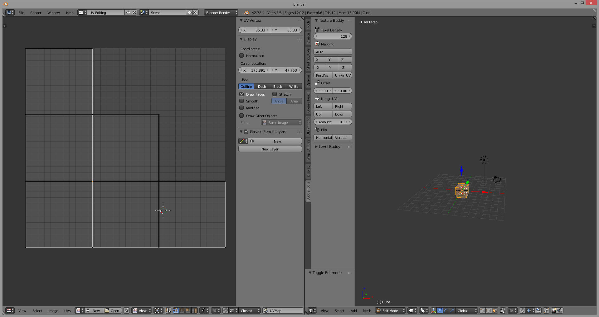Select the UV vertex selection mode icon
This screenshot has height=317, width=599.
point(176,310)
